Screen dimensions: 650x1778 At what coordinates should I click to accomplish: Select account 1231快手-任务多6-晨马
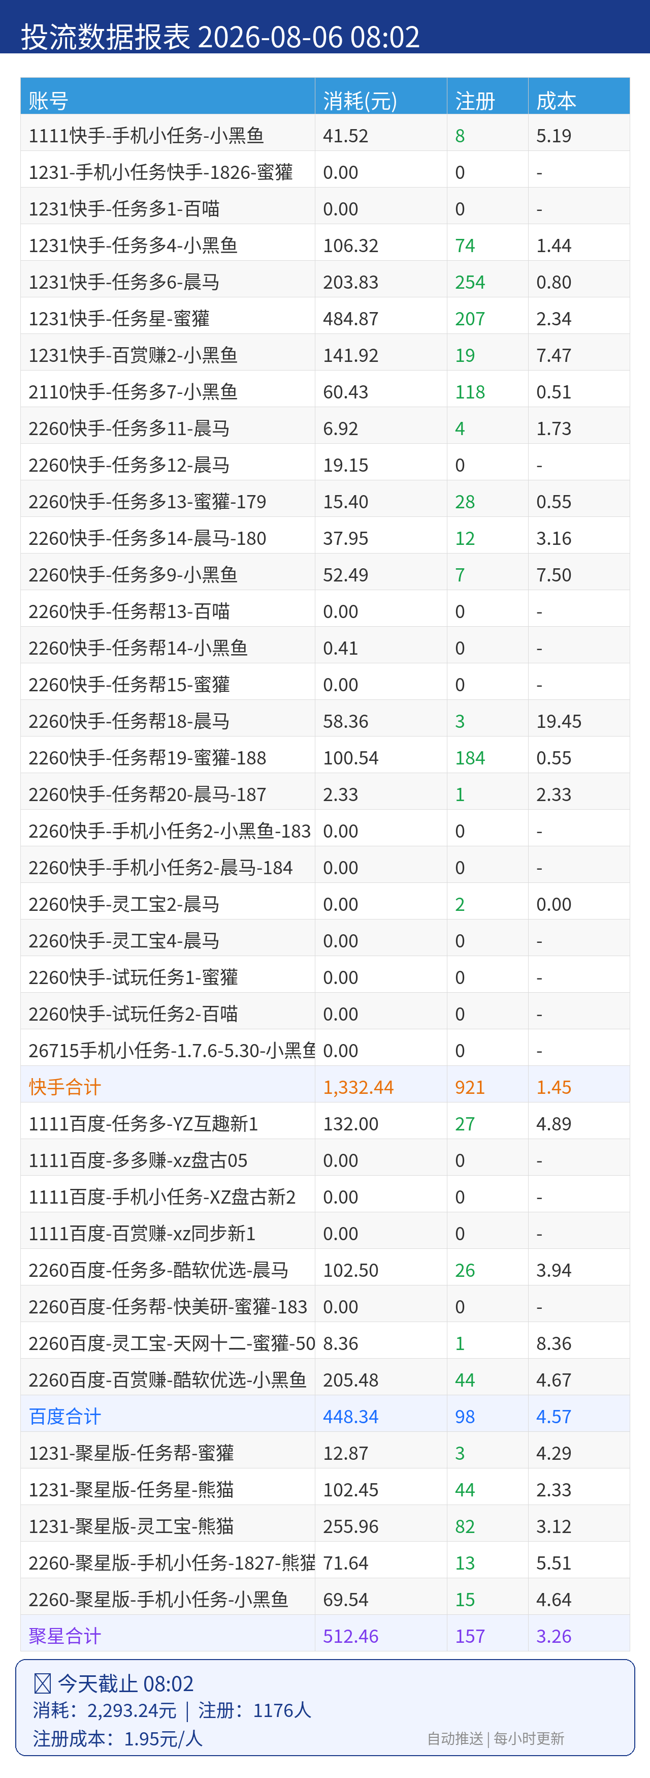pos(124,282)
